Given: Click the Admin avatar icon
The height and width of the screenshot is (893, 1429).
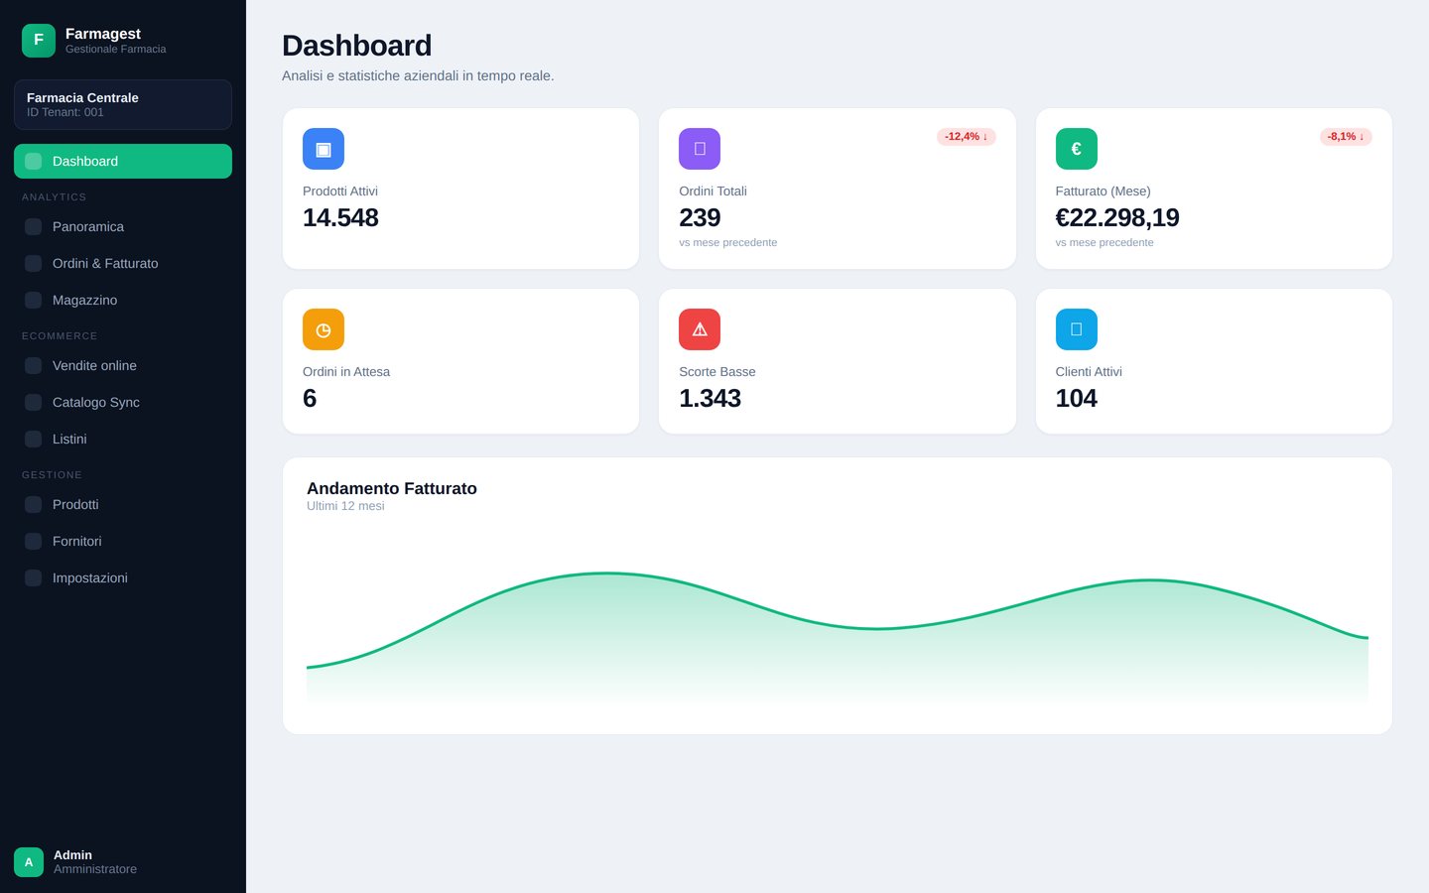Looking at the screenshot, I should point(29,862).
